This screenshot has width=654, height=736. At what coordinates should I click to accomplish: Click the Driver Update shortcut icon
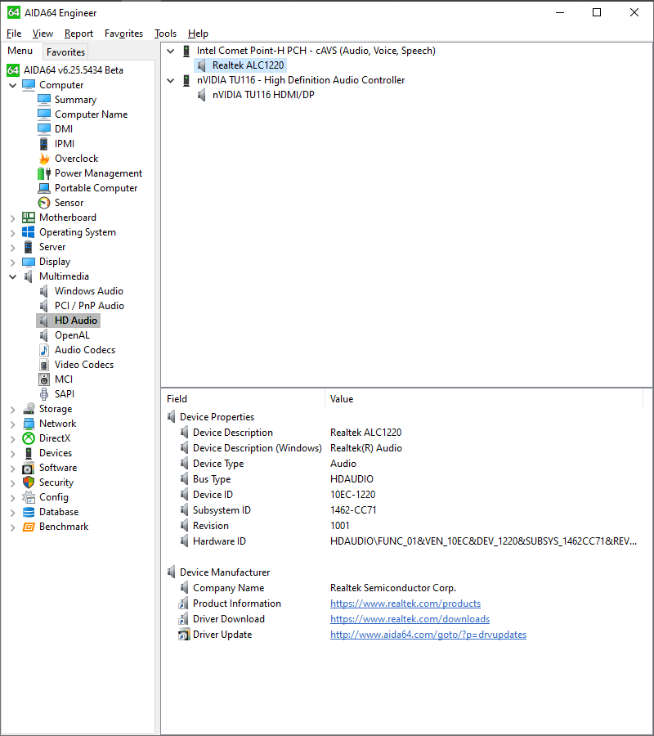click(184, 635)
